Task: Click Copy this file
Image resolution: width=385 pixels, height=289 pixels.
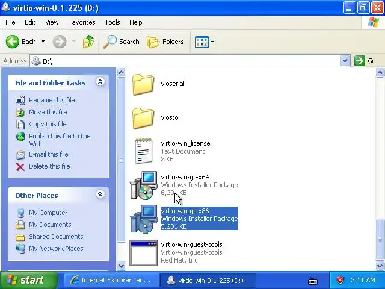Action: point(48,124)
